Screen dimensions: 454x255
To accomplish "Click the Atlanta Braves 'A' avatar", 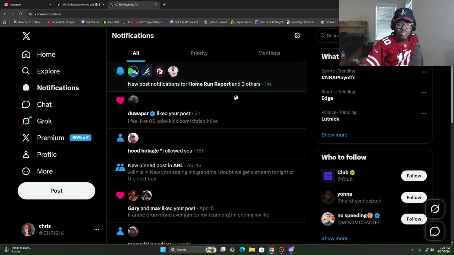I will [146, 72].
